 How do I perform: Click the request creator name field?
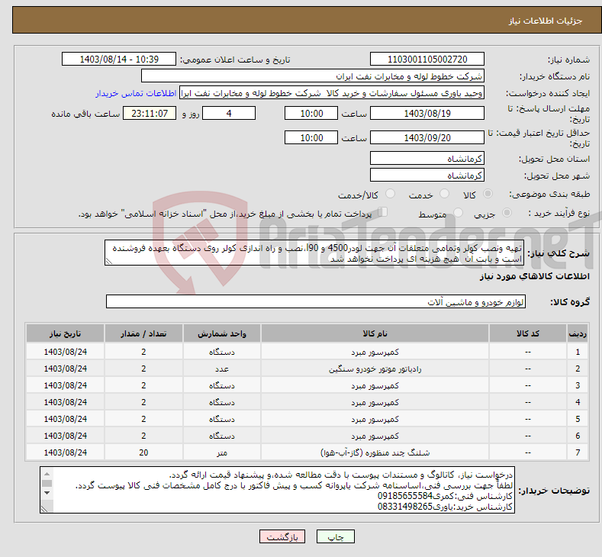(x=332, y=93)
